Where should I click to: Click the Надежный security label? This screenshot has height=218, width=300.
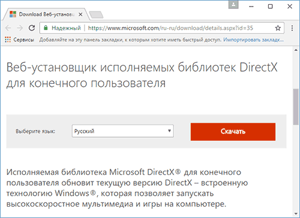tap(66, 28)
